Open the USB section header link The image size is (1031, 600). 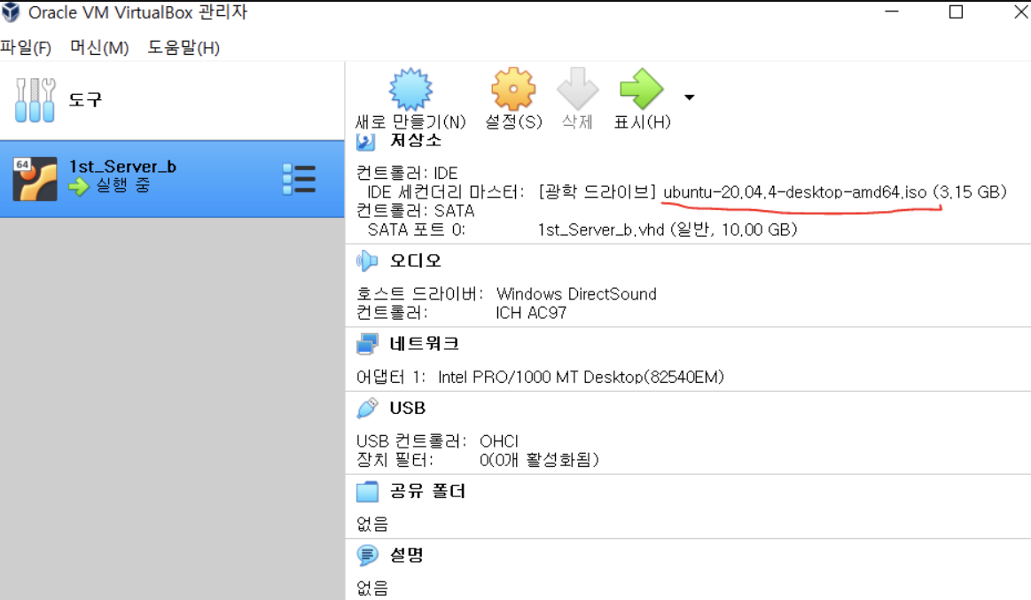[408, 408]
